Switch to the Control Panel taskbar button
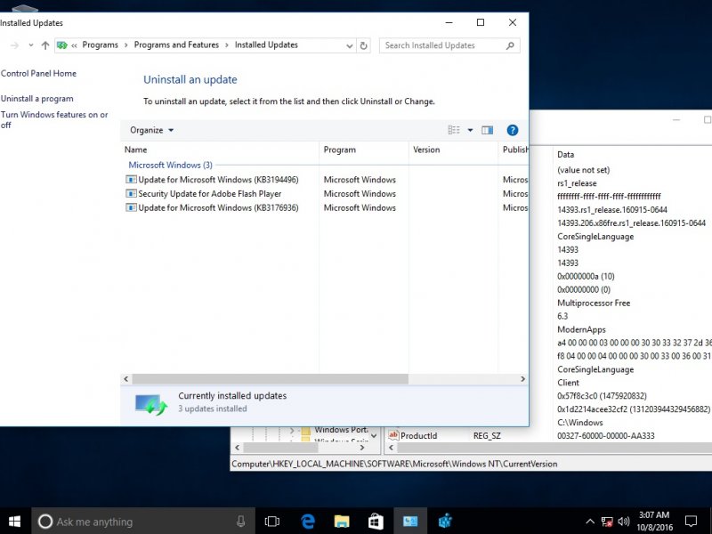 pos(410,522)
